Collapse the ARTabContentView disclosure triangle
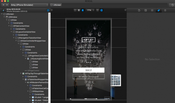 (x=9, y=26)
